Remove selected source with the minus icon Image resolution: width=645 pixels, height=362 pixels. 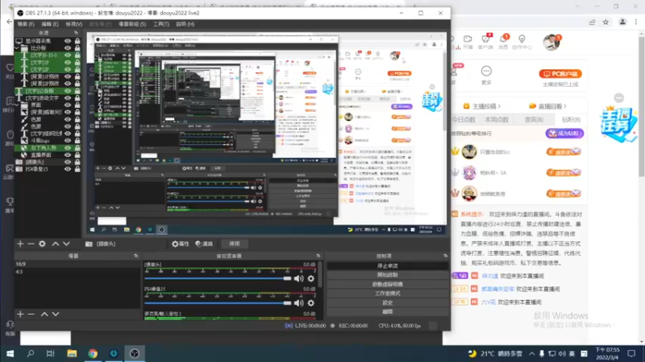point(31,244)
